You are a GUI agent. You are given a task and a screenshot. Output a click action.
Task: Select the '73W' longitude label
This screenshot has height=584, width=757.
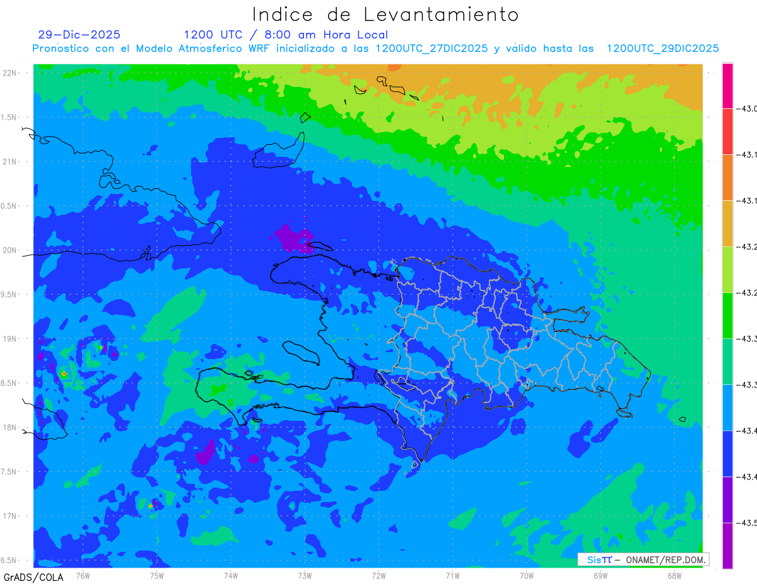point(305,576)
